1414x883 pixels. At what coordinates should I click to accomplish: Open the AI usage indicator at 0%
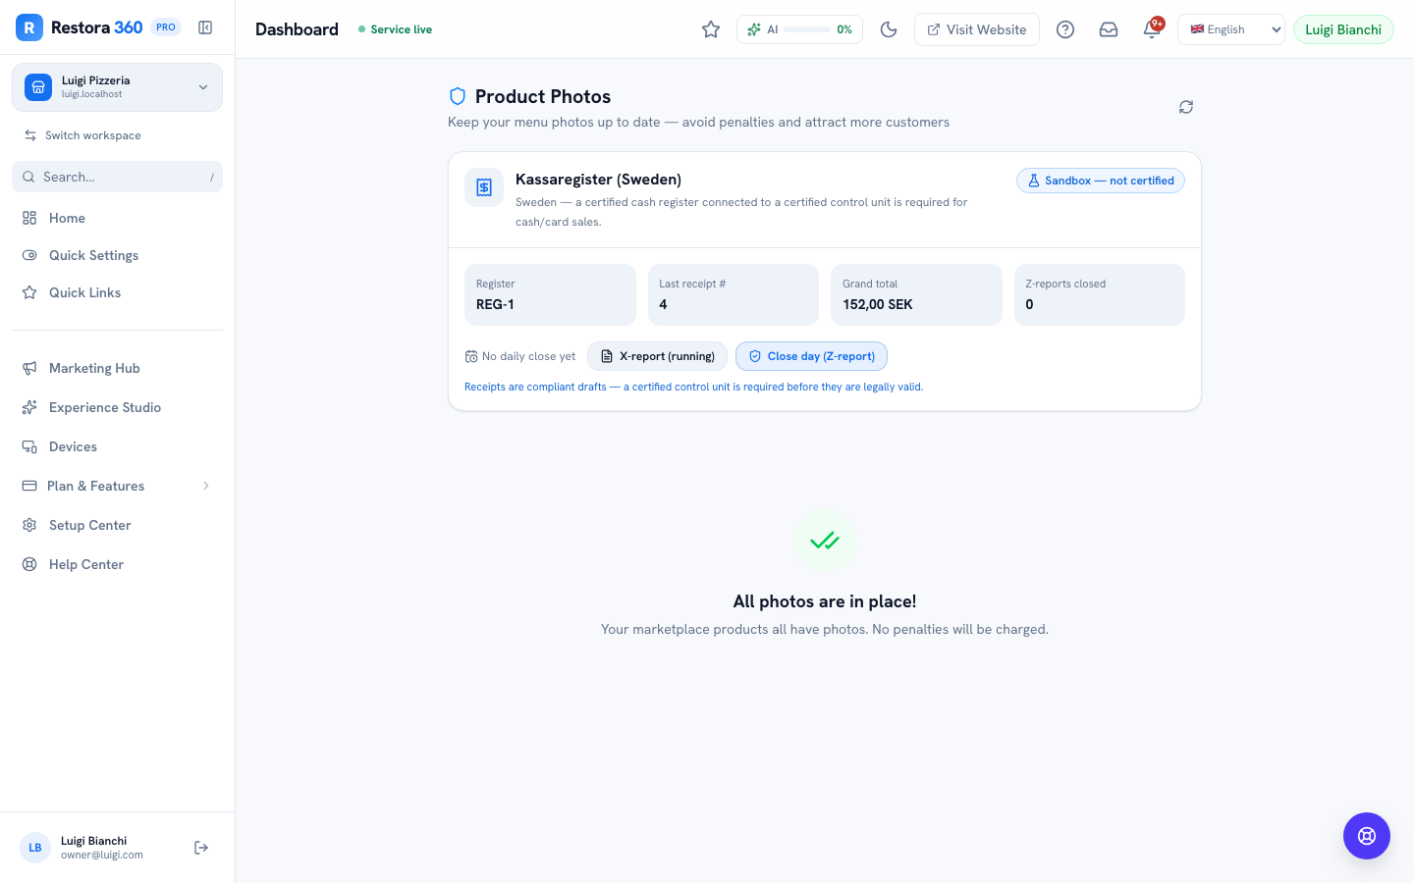pos(799,29)
